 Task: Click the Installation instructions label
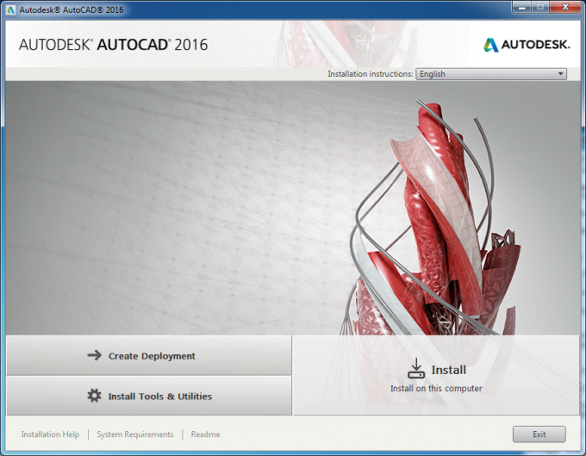370,74
